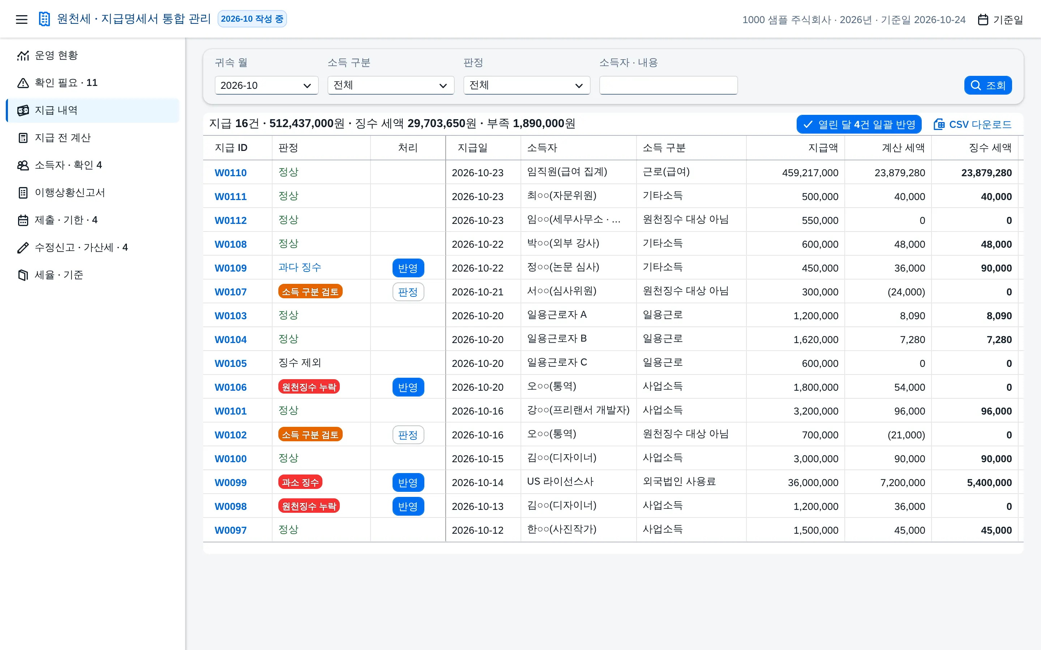Open payment link W0097
1041x650 pixels.
(x=231, y=530)
